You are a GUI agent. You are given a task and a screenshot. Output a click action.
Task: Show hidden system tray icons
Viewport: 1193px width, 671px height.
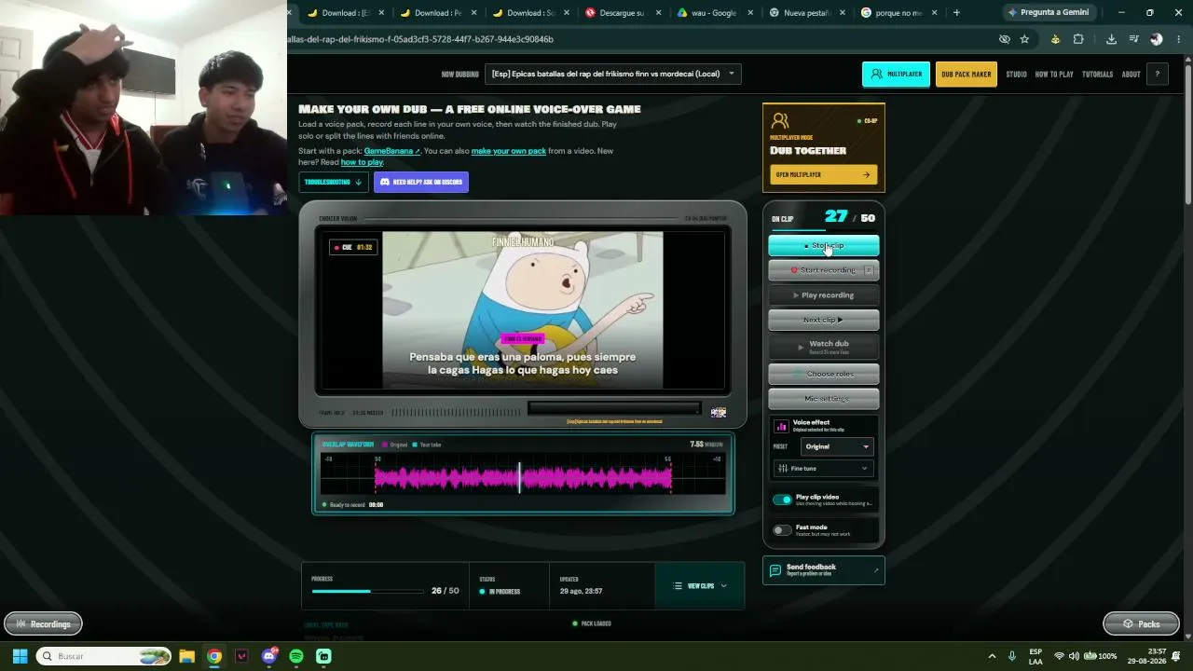click(x=992, y=656)
